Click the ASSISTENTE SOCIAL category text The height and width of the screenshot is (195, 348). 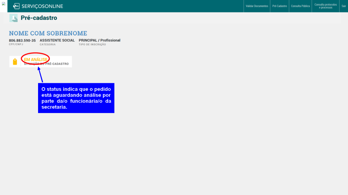pyautogui.click(x=57, y=40)
